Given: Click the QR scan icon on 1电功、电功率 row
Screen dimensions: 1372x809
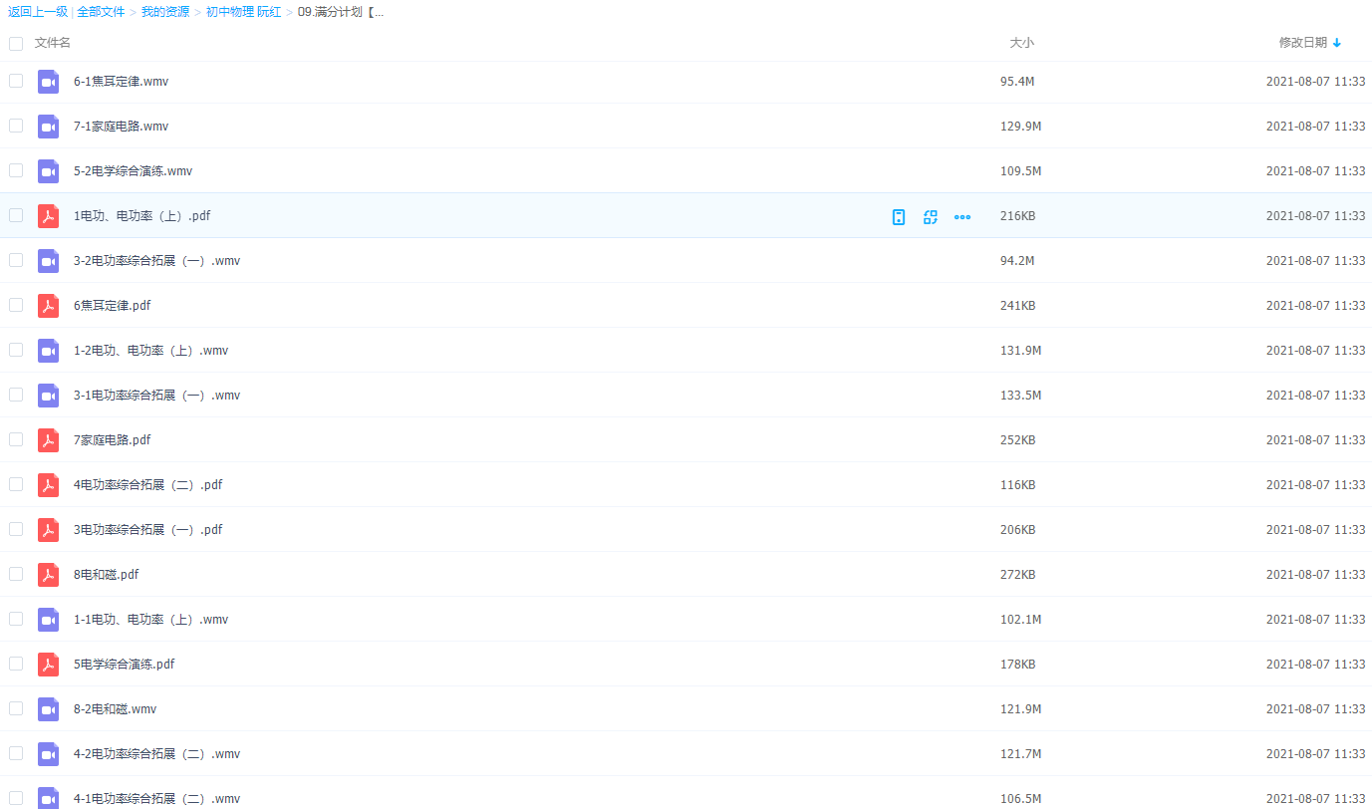Looking at the screenshot, I should click(x=931, y=217).
